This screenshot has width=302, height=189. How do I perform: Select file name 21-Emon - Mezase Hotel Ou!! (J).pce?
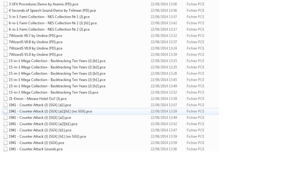37,99
